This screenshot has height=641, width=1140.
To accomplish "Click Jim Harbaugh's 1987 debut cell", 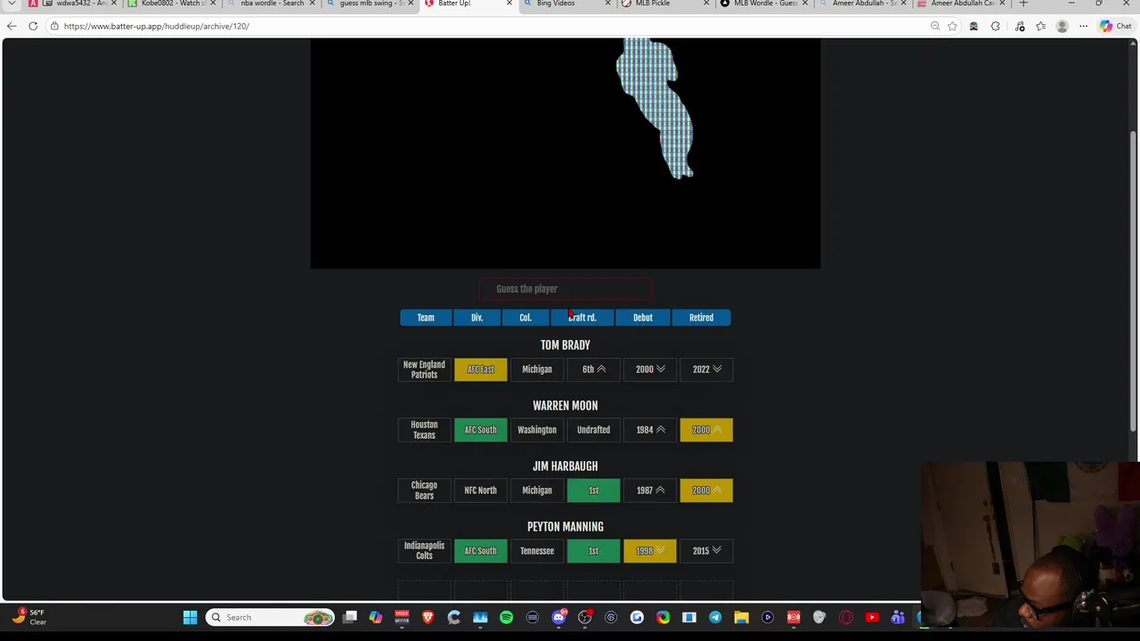I will (650, 491).
